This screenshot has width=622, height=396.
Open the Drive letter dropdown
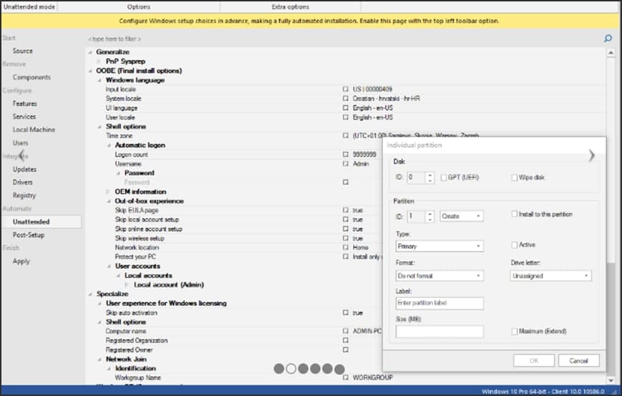[550, 276]
